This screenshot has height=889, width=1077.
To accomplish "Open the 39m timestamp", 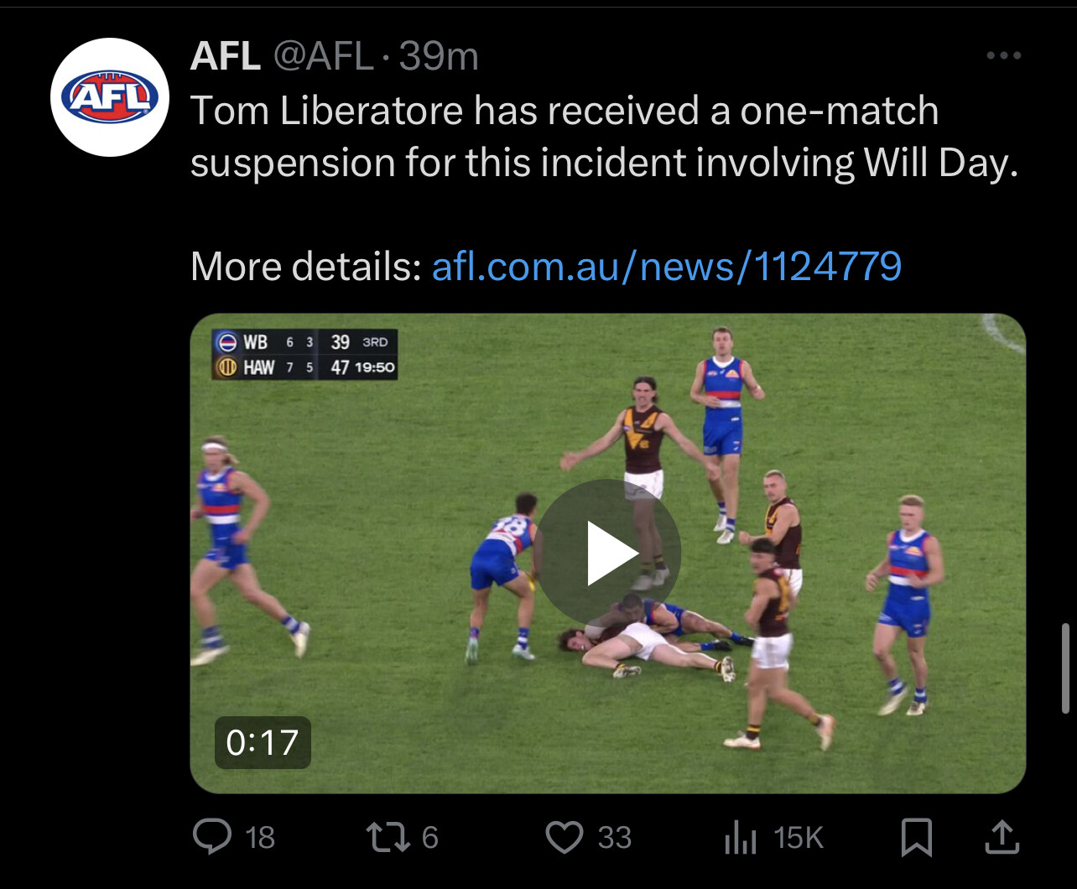I will click(x=439, y=57).
